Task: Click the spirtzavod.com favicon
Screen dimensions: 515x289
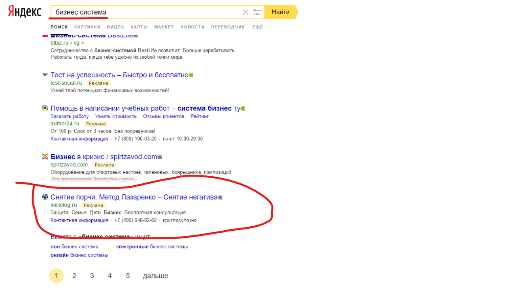Action: pos(45,157)
